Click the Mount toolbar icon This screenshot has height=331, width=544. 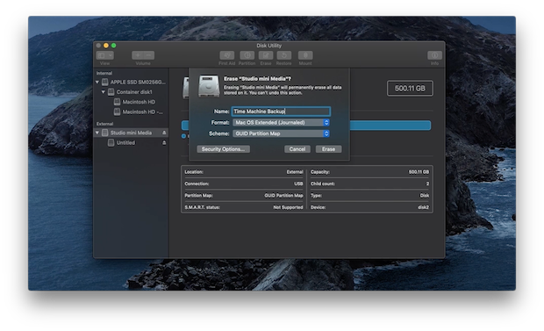pos(305,55)
